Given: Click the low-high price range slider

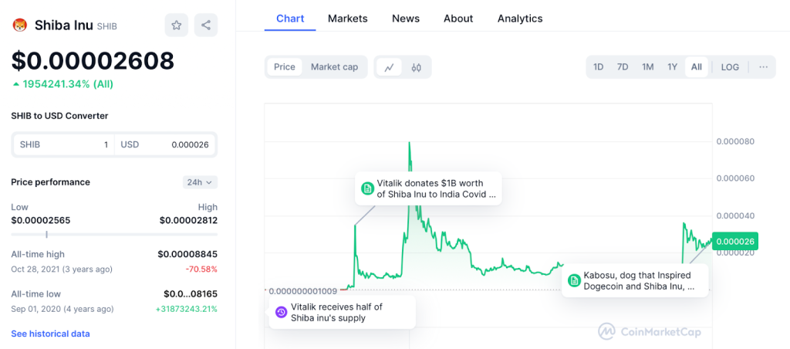Looking at the screenshot, I should tap(114, 234).
